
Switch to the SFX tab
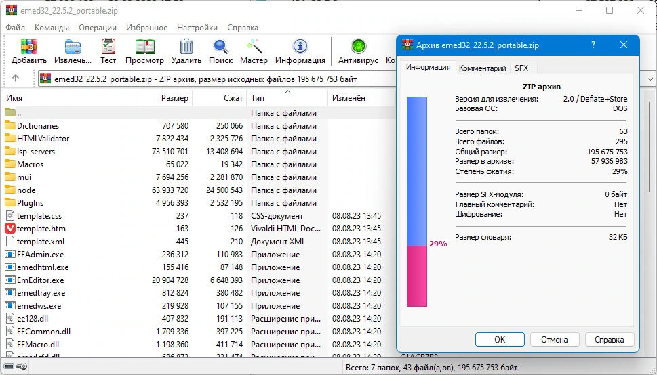tap(521, 68)
